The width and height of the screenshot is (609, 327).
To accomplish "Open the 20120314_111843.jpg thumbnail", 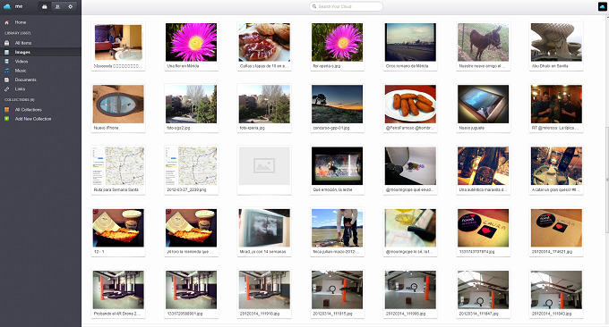I will pos(556,289).
